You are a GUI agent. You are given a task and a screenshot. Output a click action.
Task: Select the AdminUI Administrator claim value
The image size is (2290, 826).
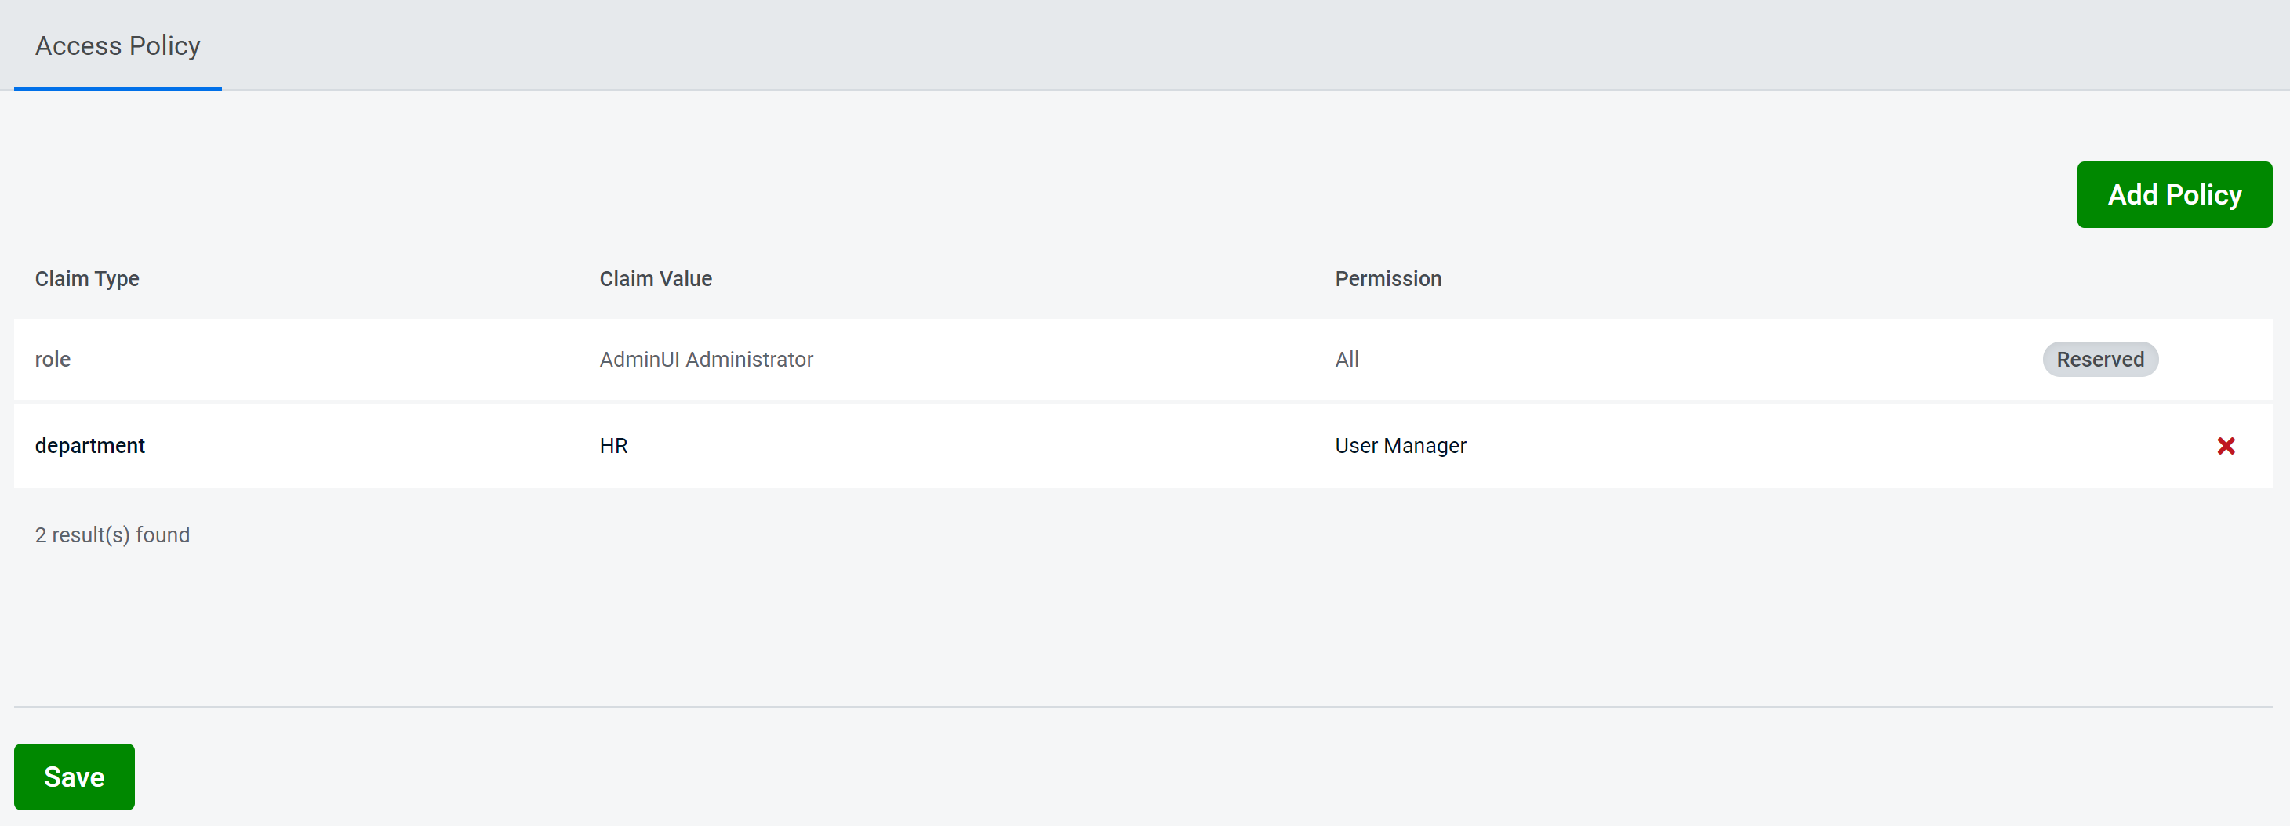pos(706,360)
